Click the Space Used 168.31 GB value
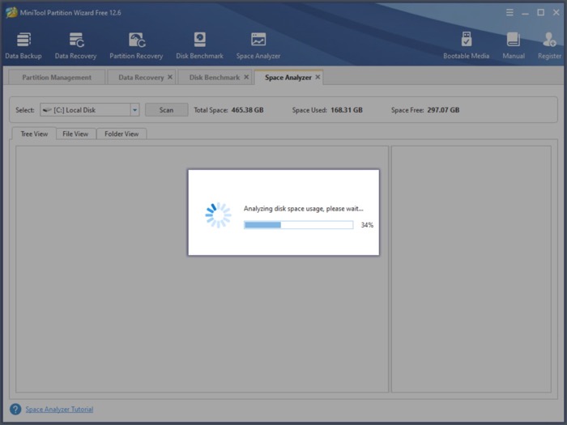Screen dimensions: 567x425 click(347, 110)
